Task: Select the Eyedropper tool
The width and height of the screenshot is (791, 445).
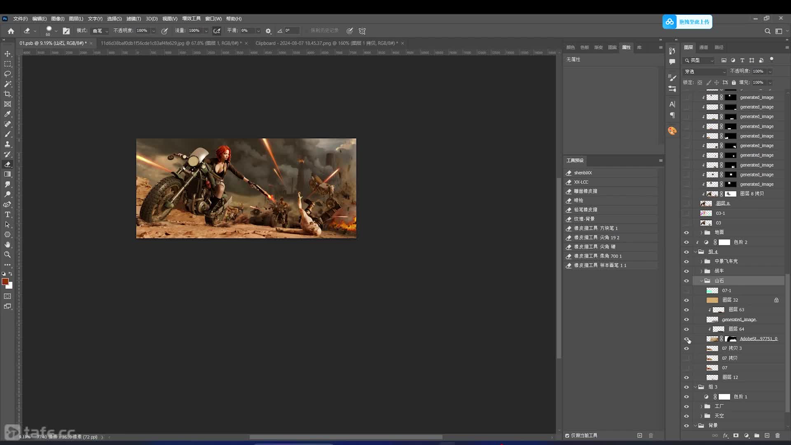Action: (7, 114)
